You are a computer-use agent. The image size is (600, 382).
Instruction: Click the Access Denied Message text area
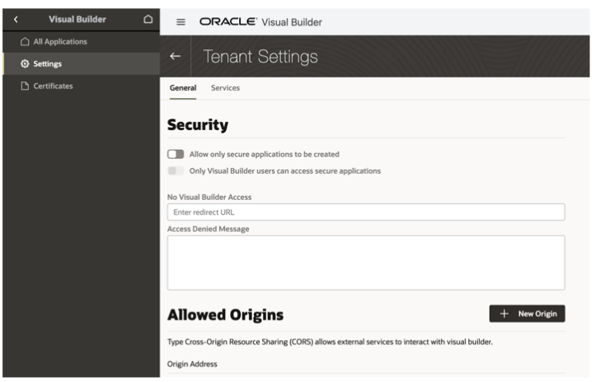[366, 263]
